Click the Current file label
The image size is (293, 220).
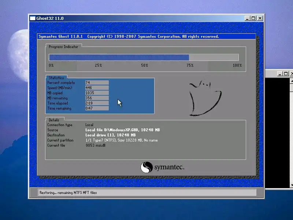pos(56,145)
